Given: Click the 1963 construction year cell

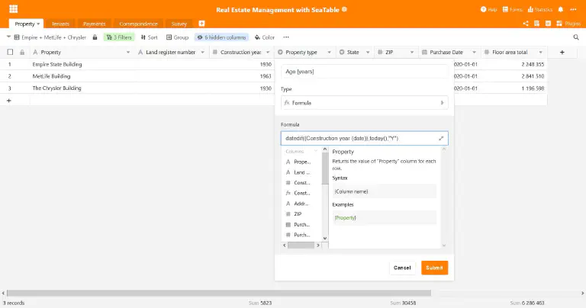Looking at the screenshot, I should point(266,76).
